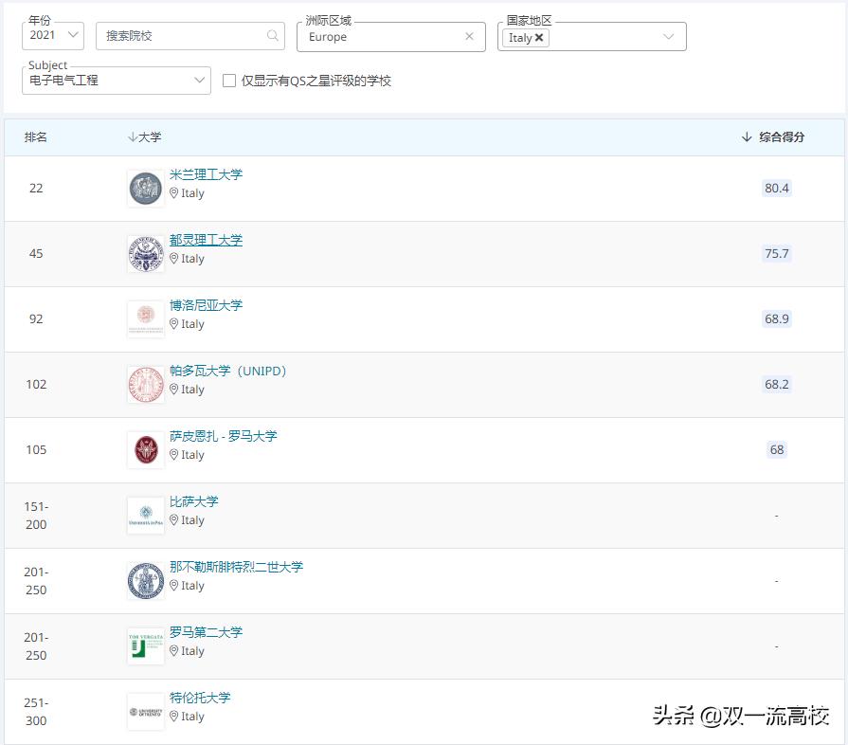Click the sort arrow beside 综合得分 header
Image resolution: width=848 pixels, height=745 pixels.
click(x=749, y=136)
